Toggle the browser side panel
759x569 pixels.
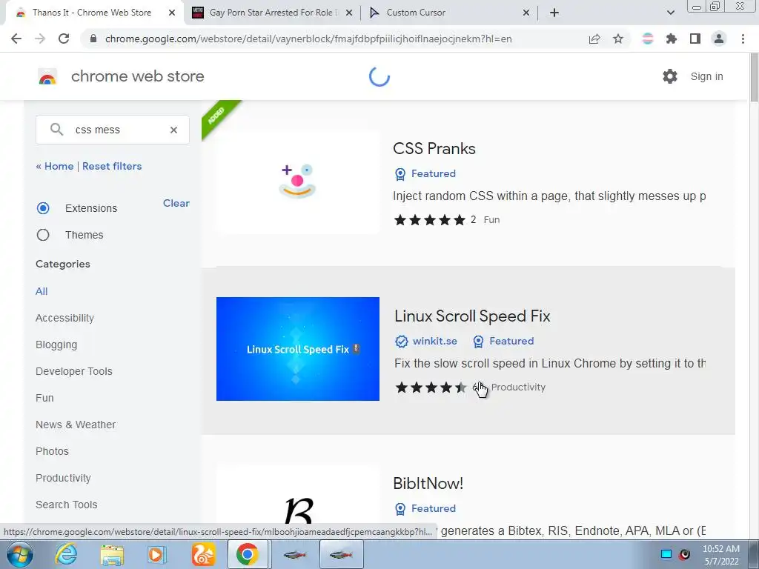click(x=695, y=39)
